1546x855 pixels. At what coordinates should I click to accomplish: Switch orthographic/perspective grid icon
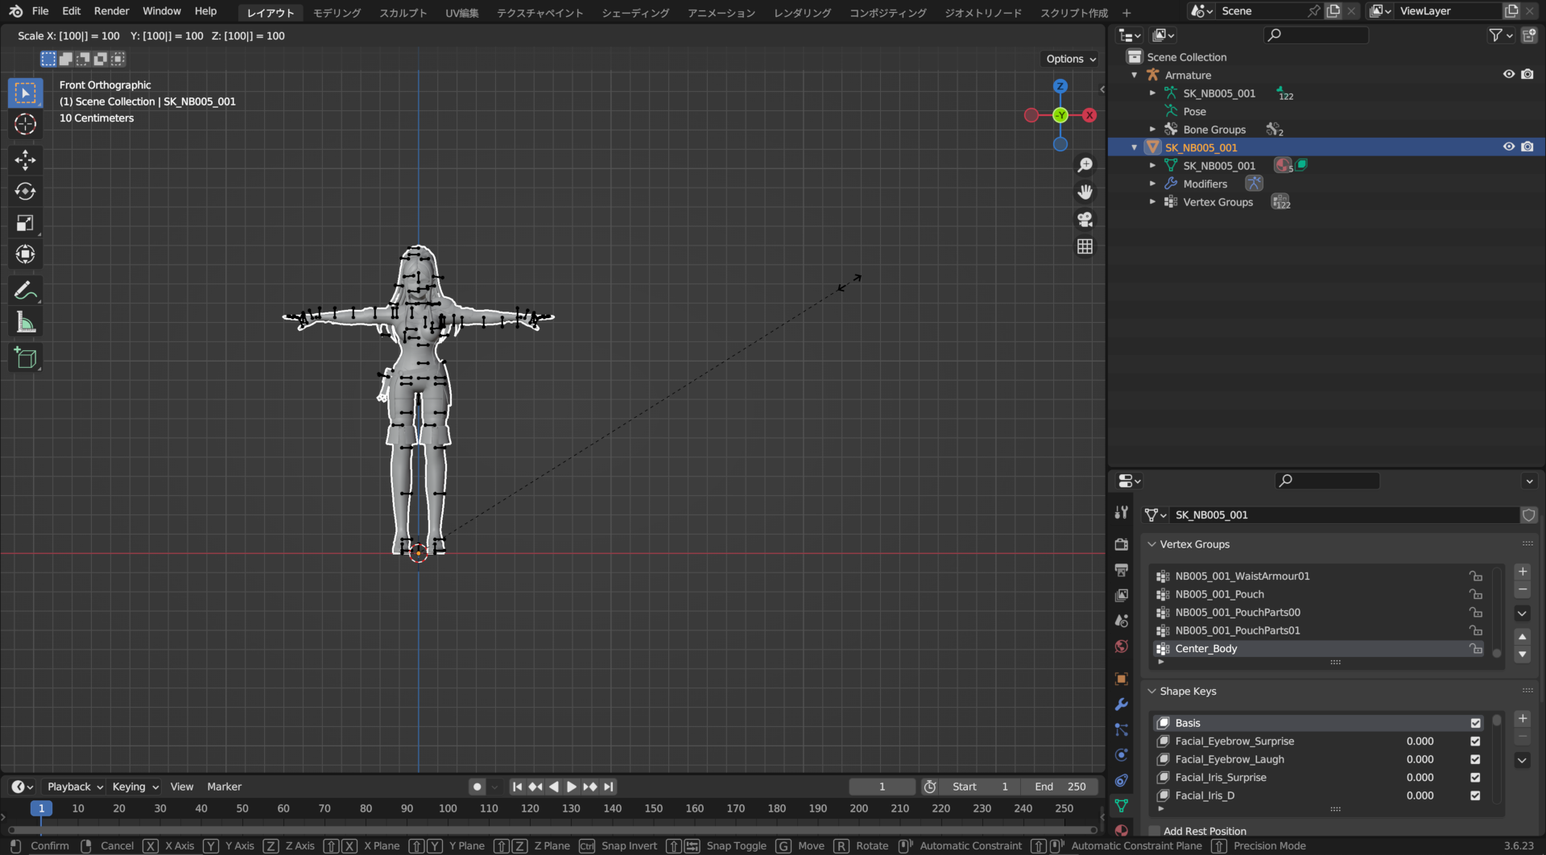1085,247
